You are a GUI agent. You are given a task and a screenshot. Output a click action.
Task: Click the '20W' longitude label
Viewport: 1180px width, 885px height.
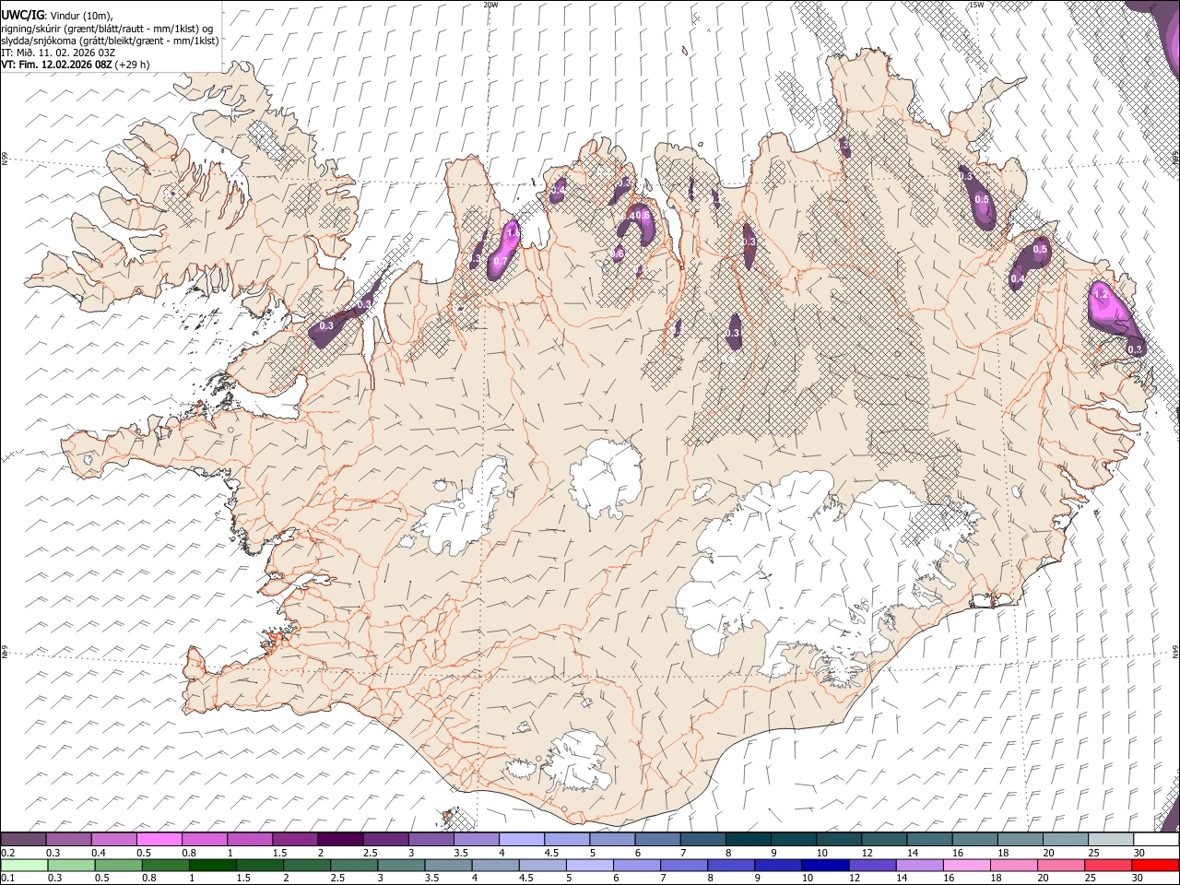[490, 5]
